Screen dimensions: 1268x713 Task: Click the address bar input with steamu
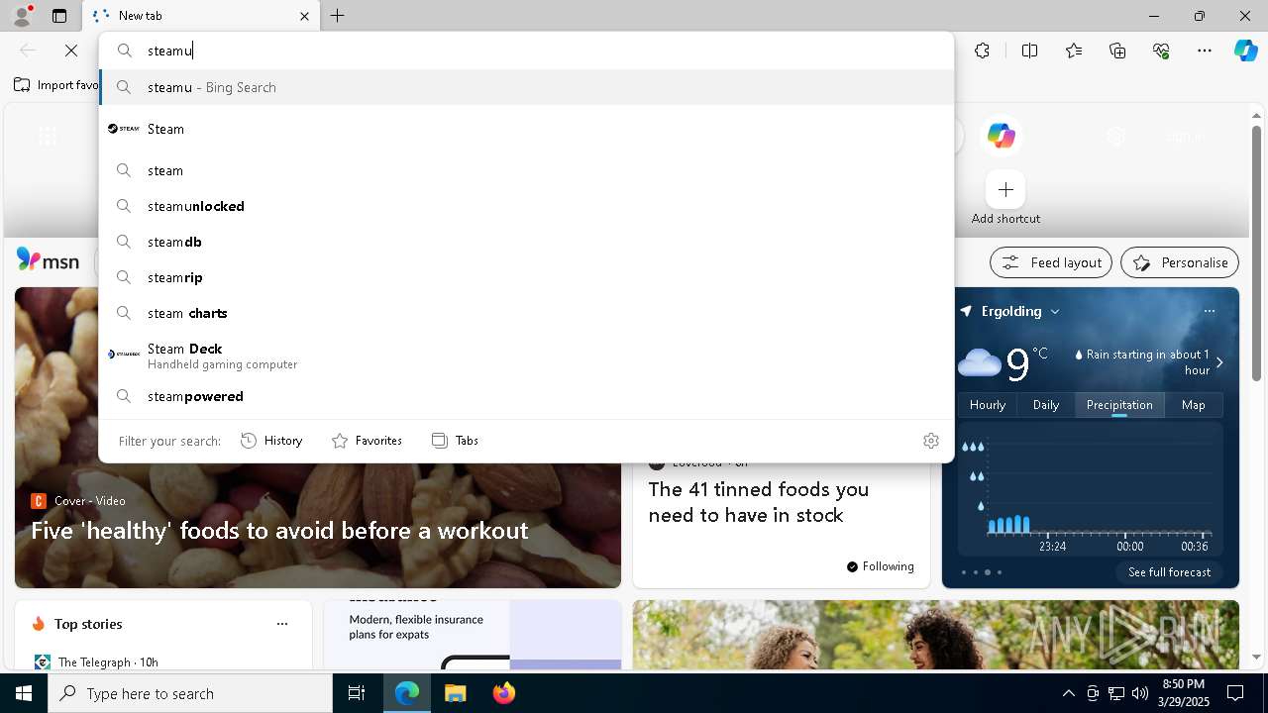(x=526, y=51)
